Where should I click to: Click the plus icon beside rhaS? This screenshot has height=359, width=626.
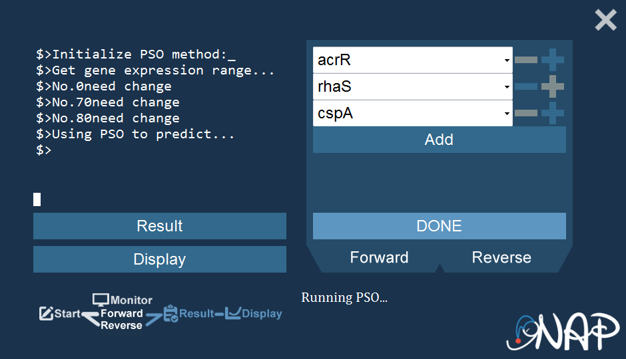click(553, 86)
